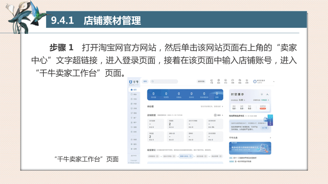Click the 千牛 logo in the sidebar
328x184 pixels.
pyautogui.click(x=133, y=82)
